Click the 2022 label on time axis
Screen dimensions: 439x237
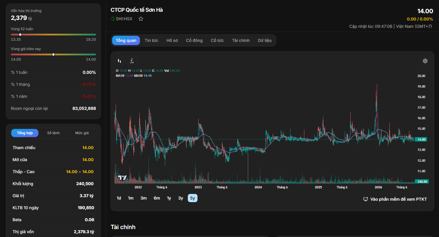138,187
